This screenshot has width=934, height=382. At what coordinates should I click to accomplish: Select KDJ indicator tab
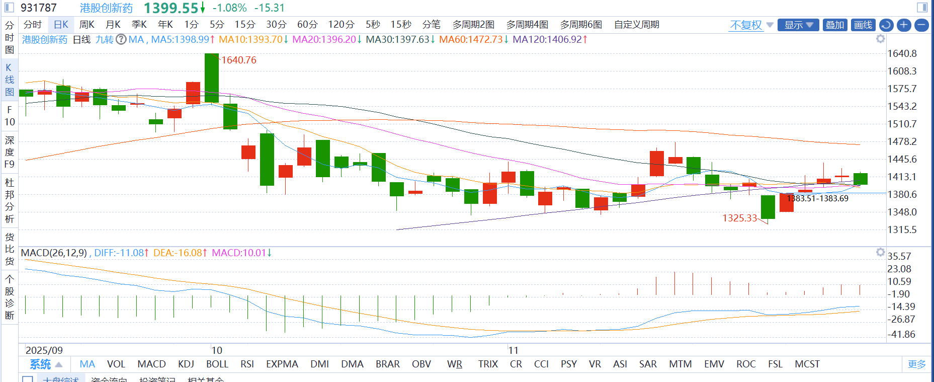186,364
